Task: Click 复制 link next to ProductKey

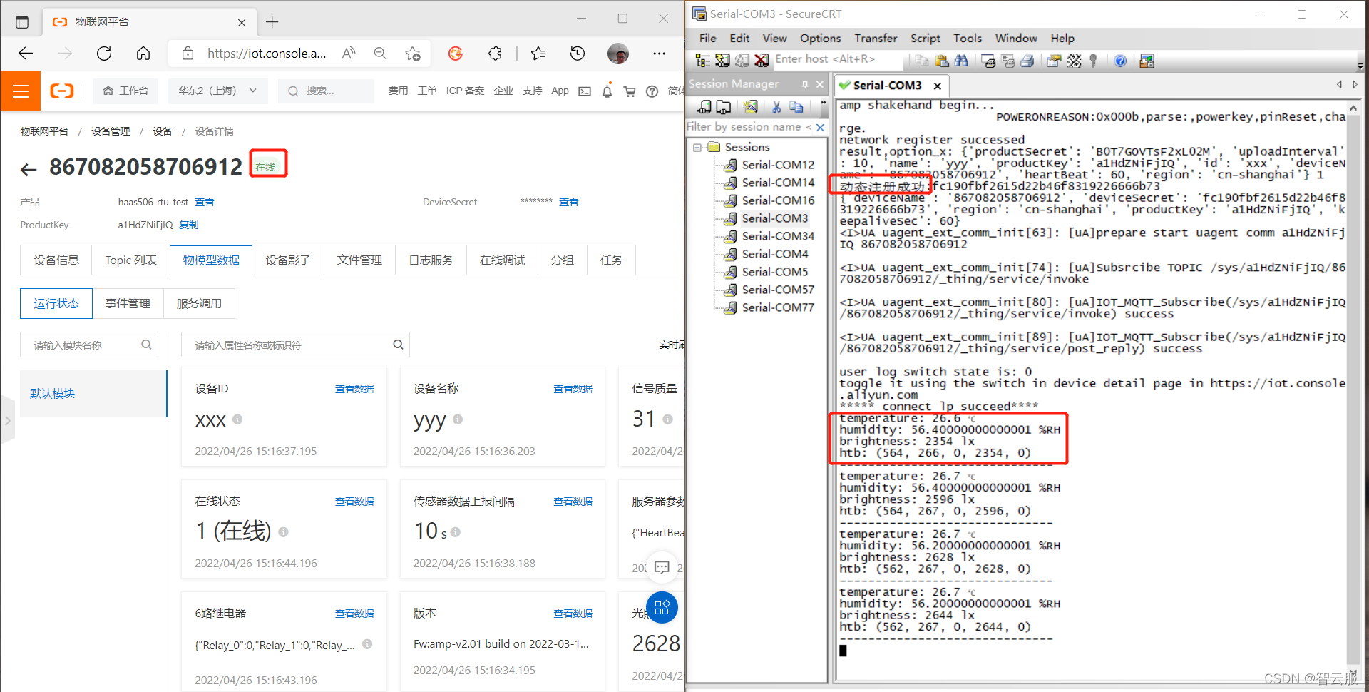Action: [x=188, y=225]
